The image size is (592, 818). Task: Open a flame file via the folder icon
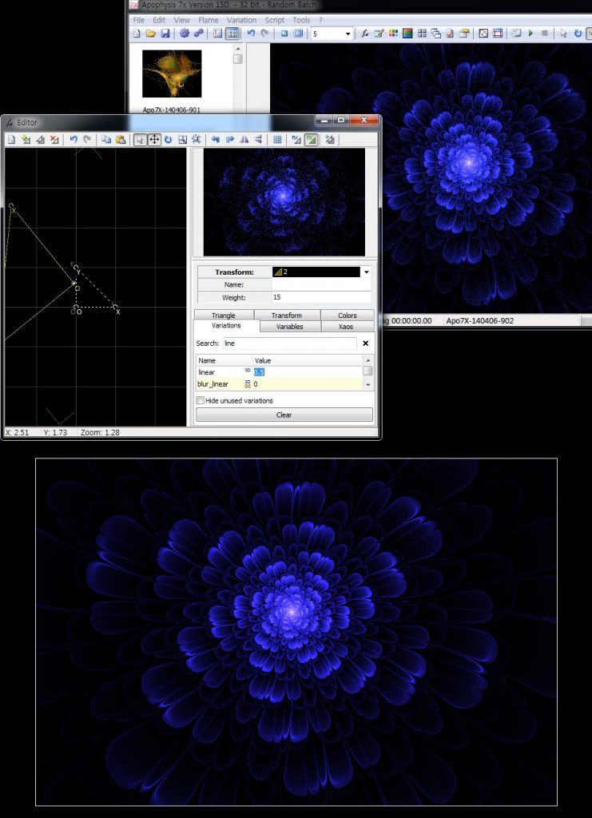pyautogui.click(x=151, y=34)
